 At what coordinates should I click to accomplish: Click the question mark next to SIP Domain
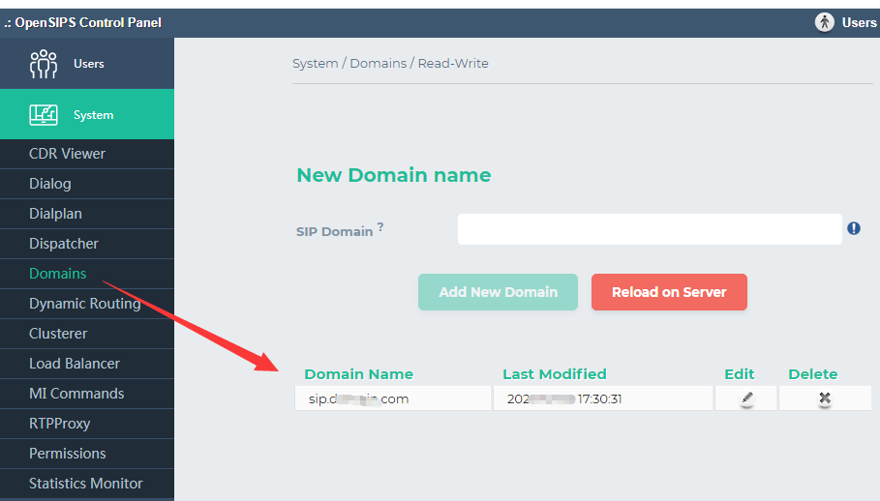click(x=379, y=226)
